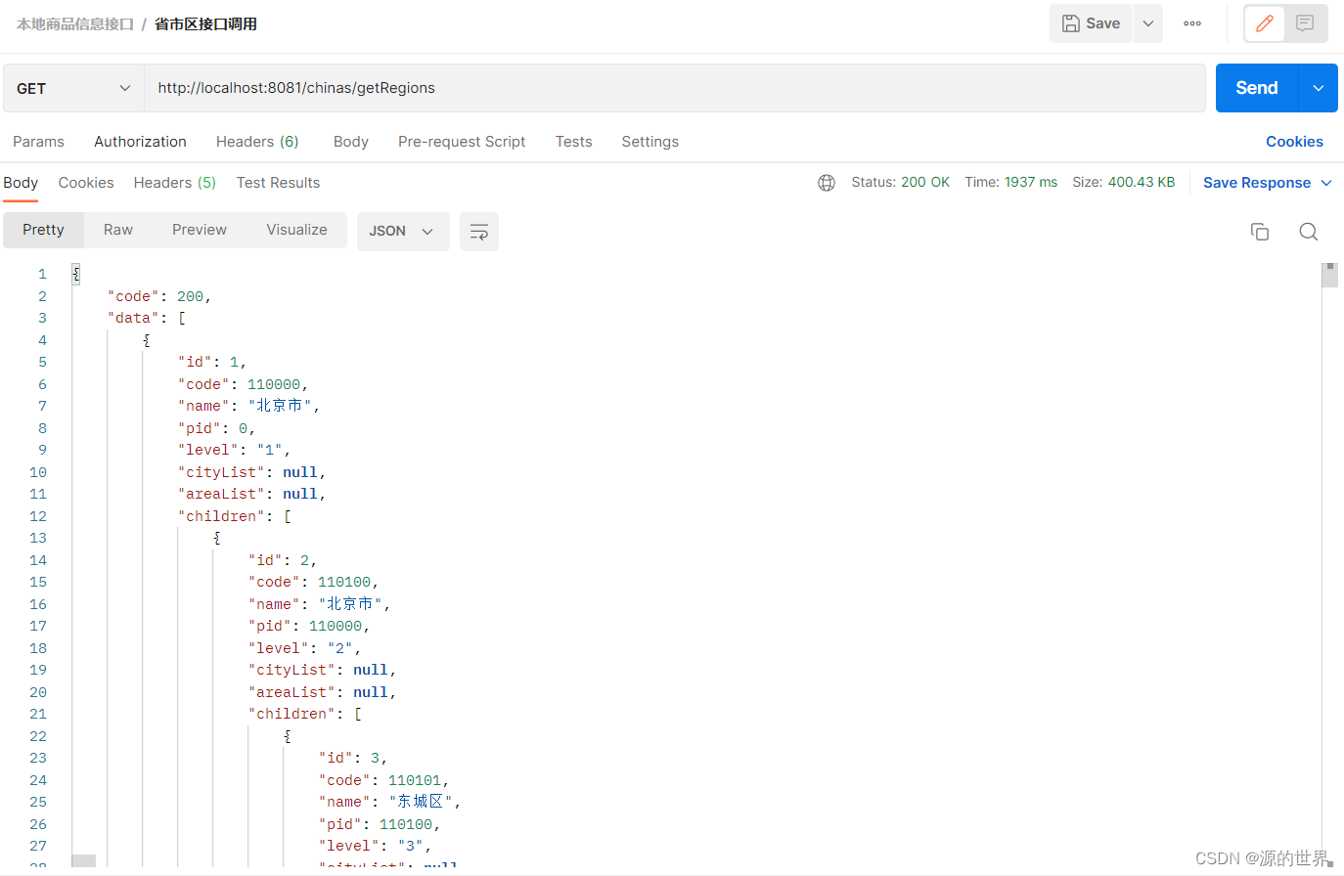Open the Params request tab
Viewport: 1344px width, 876px height.
[38, 142]
